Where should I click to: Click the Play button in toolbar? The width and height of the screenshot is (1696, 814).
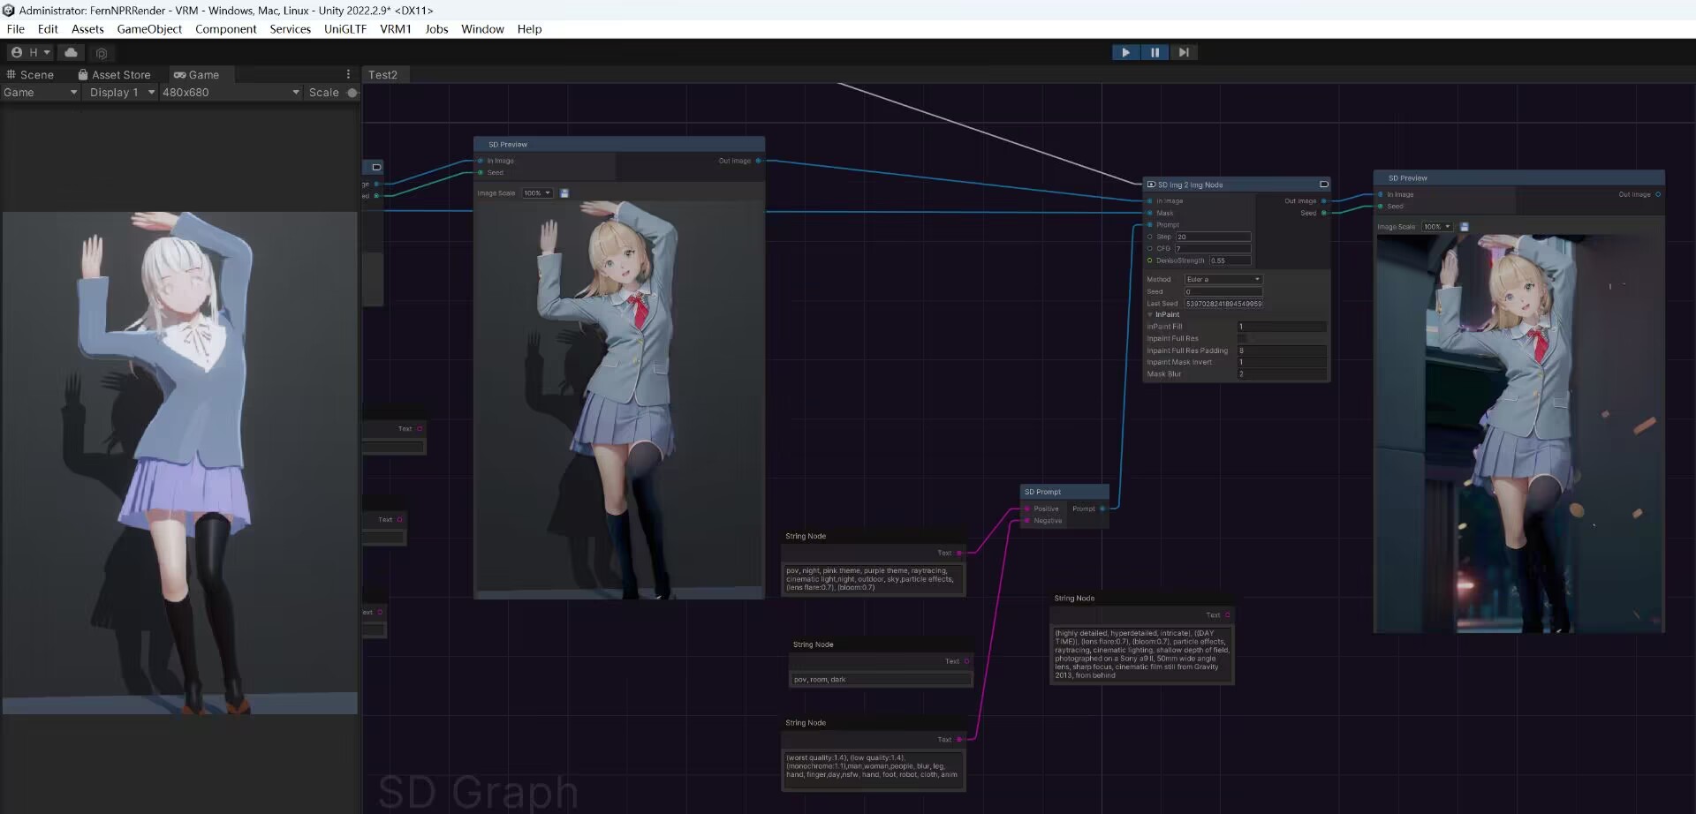tap(1125, 52)
